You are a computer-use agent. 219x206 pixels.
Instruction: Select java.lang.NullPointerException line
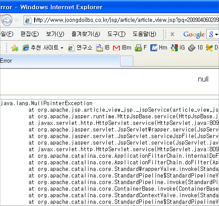[x=46, y=103]
